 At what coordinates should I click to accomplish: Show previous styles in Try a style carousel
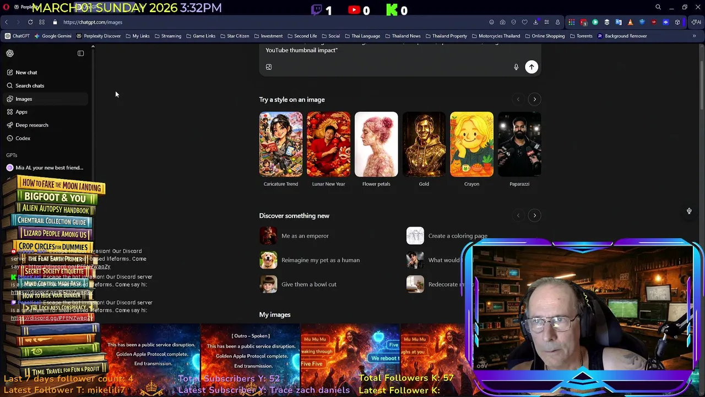(518, 99)
